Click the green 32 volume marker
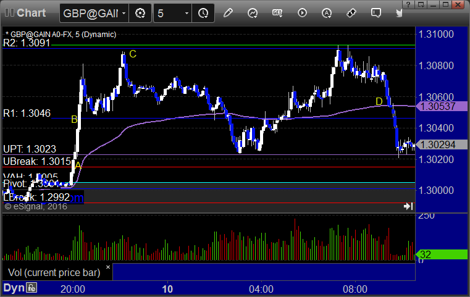 442,254
